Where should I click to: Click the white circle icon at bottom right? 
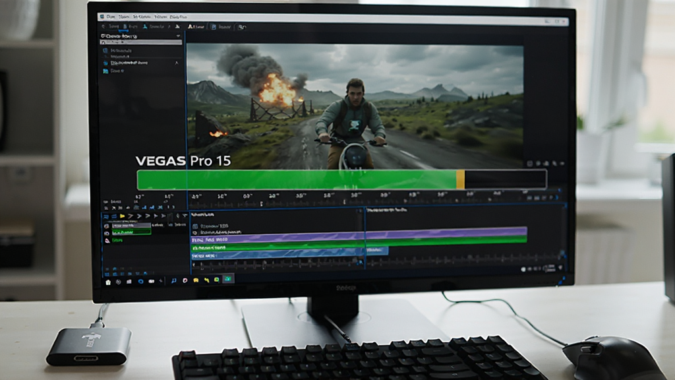tap(523, 269)
